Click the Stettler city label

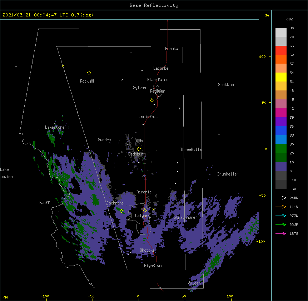pyautogui.click(x=227, y=85)
